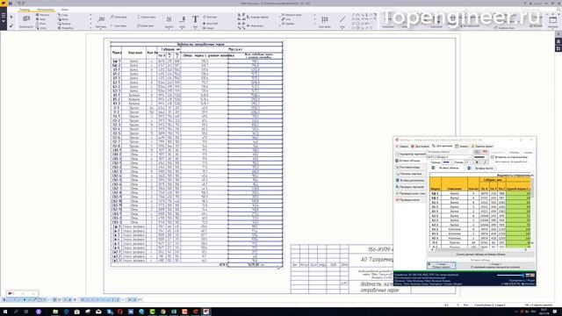The width and height of the screenshot is (562, 316).
Task: Toggle 'Вставлять за отдельный вид' checkbox
Action: coord(493,157)
